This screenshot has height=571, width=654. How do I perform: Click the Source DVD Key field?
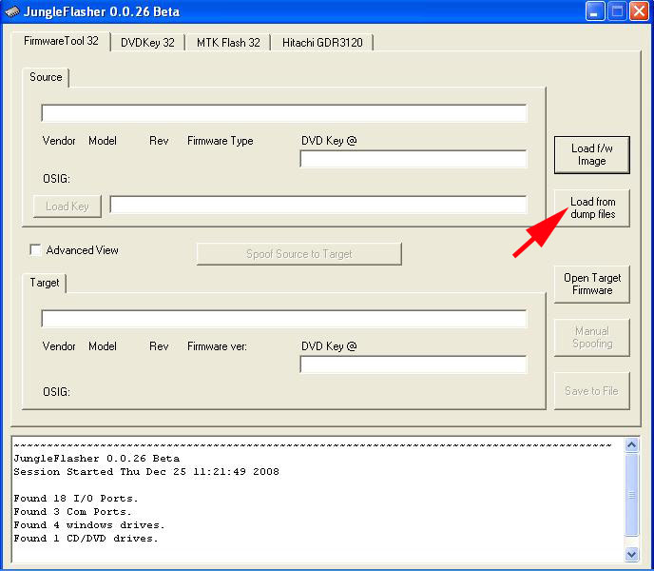pyautogui.click(x=414, y=159)
